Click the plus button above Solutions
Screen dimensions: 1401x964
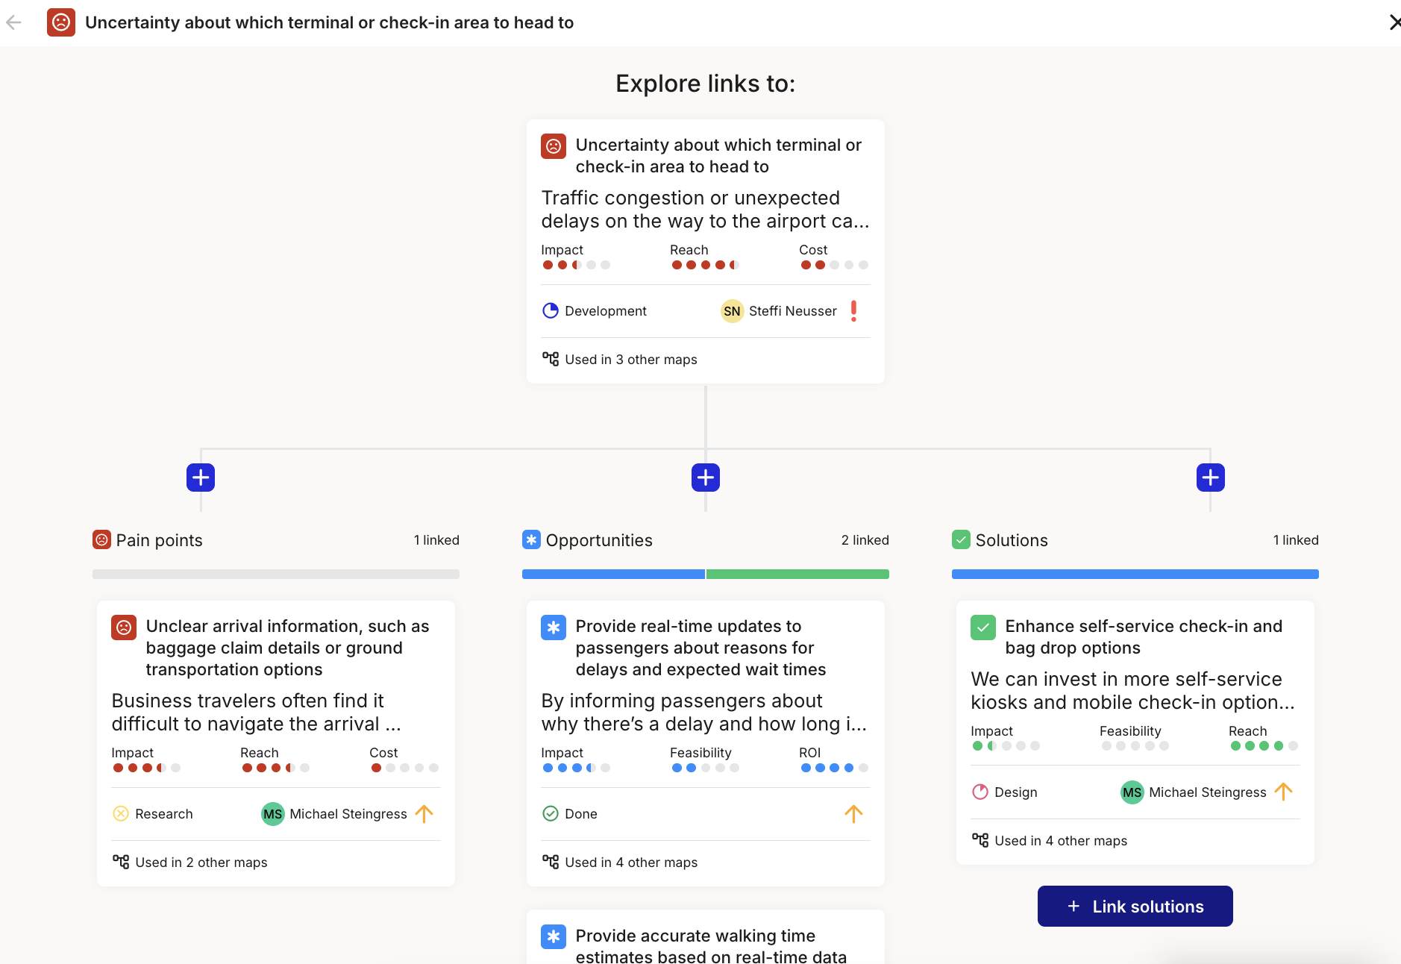(1210, 478)
